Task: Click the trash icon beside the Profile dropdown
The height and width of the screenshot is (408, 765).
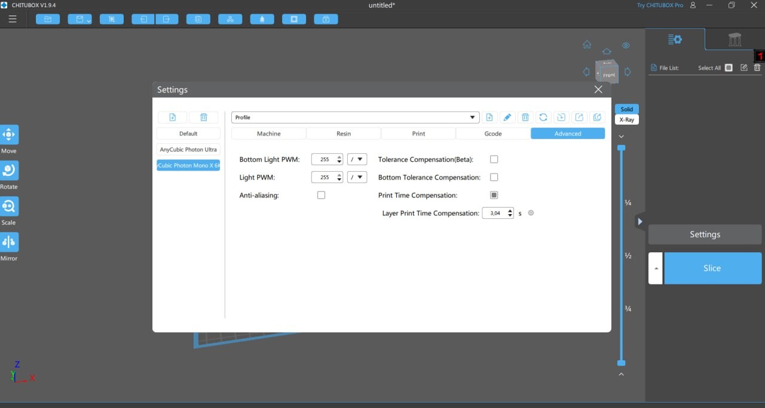Action: pos(525,118)
